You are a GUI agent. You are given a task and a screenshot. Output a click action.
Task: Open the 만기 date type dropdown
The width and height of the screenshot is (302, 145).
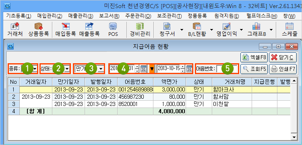(101, 68)
